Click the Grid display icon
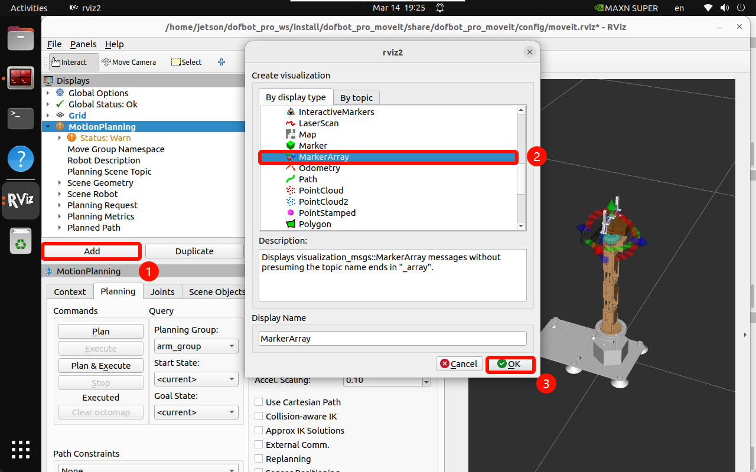 click(60, 115)
